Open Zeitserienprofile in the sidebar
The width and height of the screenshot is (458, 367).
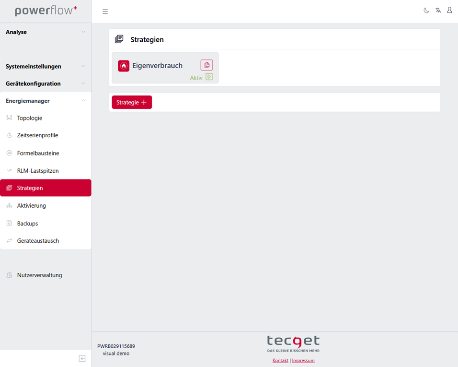tap(46, 135)
